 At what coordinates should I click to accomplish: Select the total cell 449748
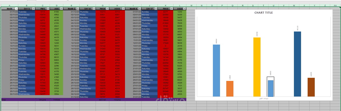(102, 100)
